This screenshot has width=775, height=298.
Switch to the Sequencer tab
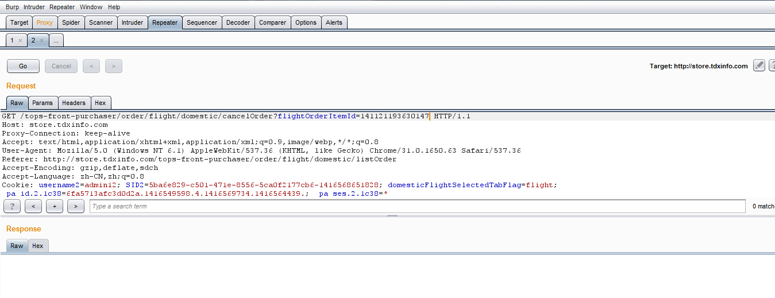coord(202,22)
